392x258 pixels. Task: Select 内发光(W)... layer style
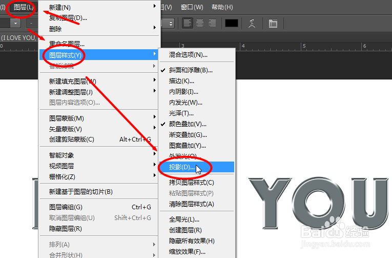tap(197, 103)
